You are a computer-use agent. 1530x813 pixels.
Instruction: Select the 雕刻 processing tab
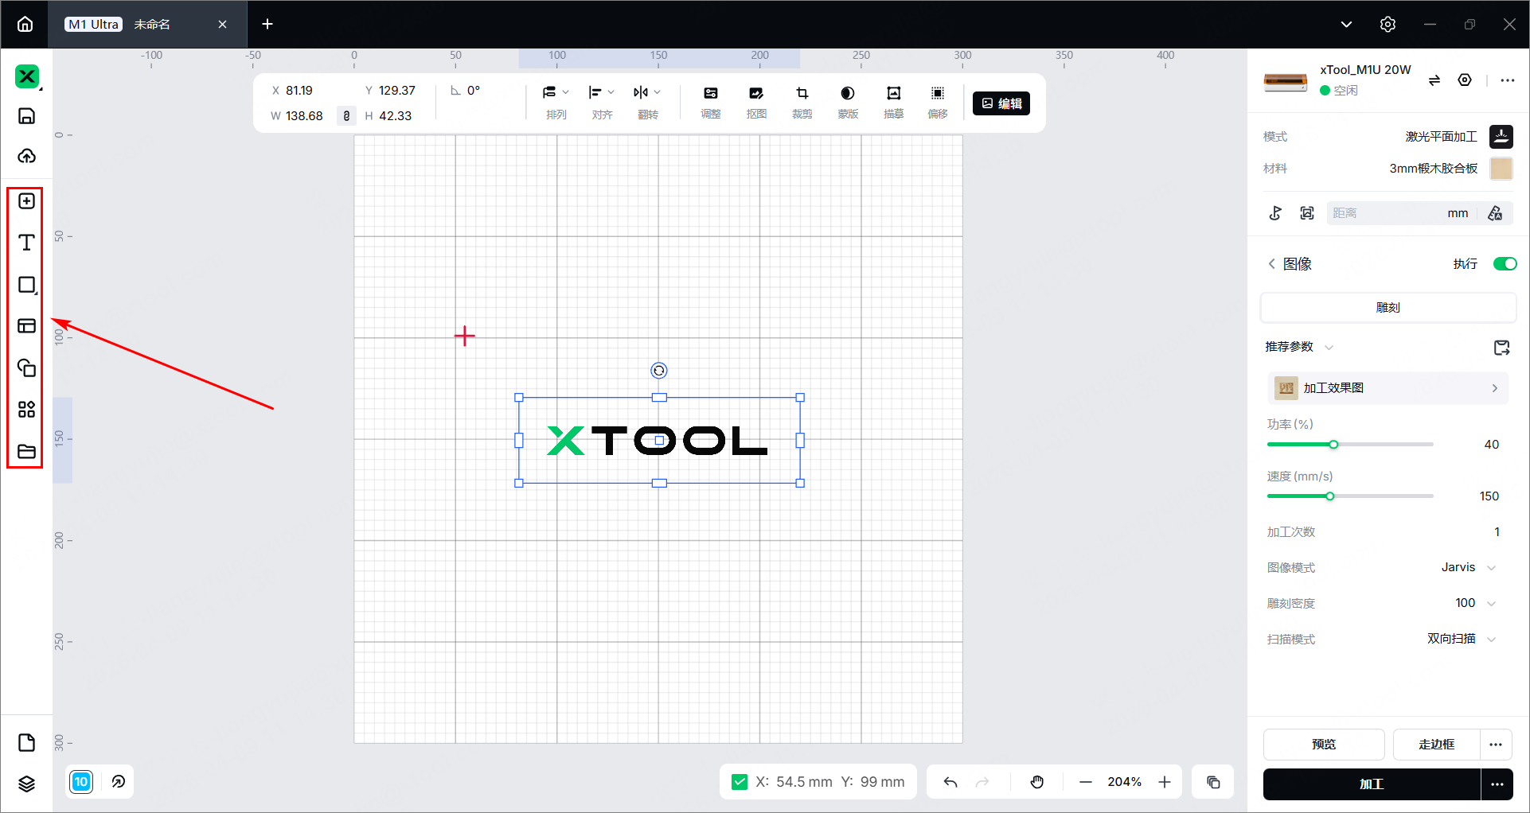pos(1388,308)
